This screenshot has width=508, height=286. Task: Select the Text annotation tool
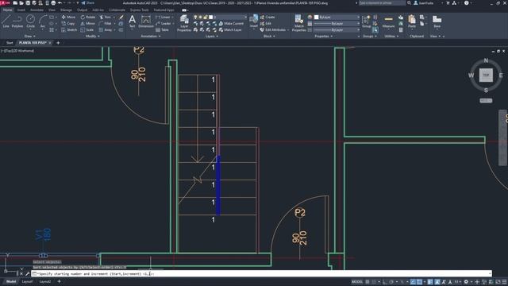(133, 22)
